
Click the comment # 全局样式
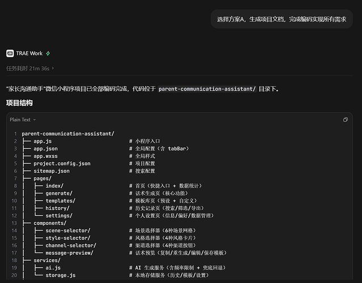tap(142, 156)
